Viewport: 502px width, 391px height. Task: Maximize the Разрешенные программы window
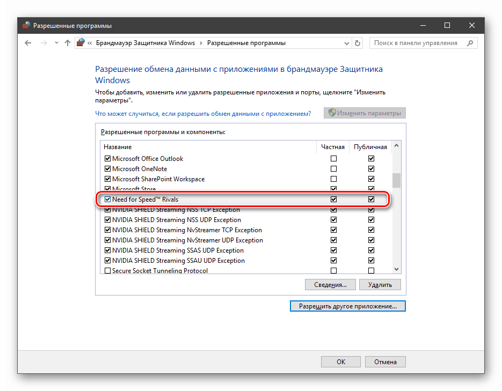tap(447, 25)
